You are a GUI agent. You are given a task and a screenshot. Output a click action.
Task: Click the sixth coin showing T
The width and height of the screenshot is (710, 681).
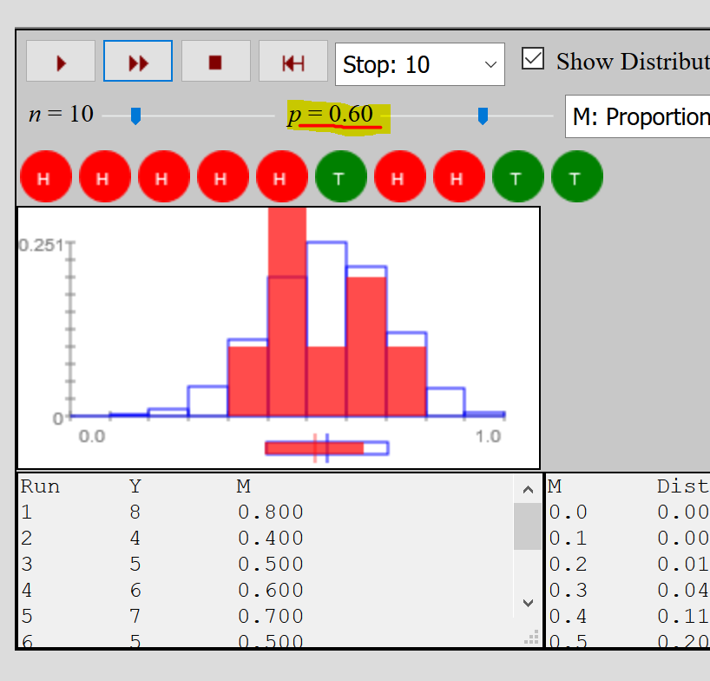pos(341,176)
